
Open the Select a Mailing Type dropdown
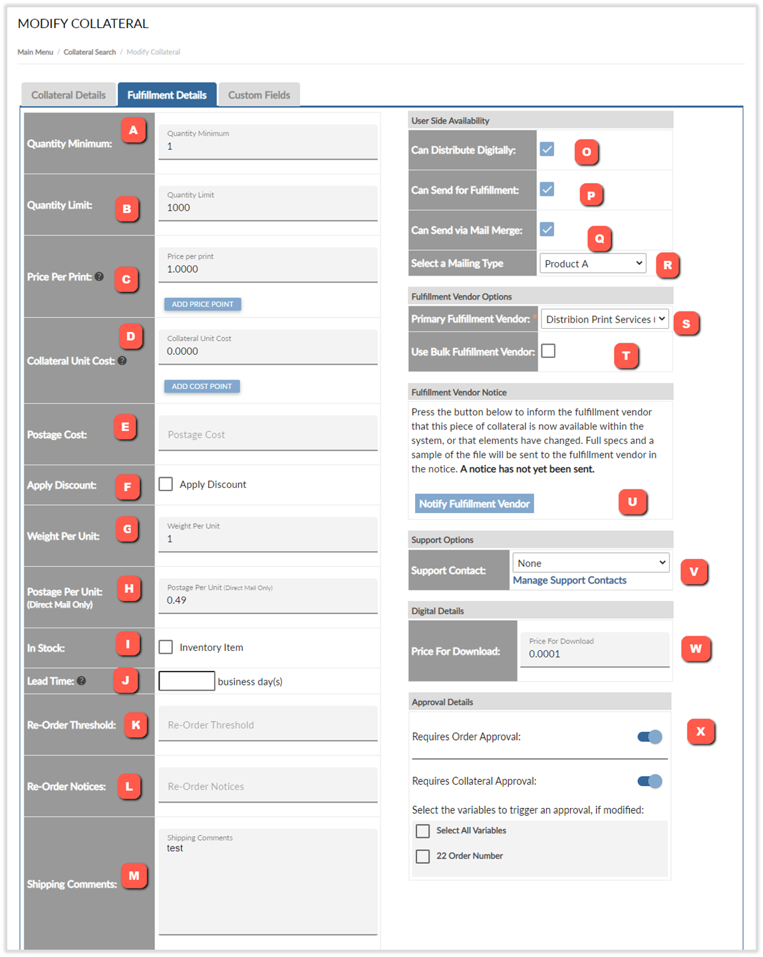coord(593,264)
